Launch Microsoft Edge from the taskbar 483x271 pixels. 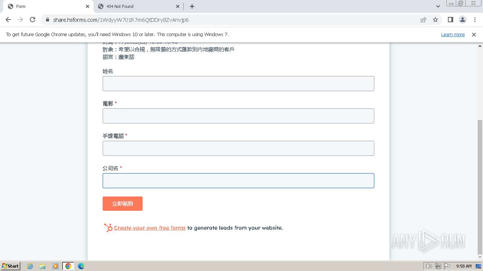(x=81, y=266)
